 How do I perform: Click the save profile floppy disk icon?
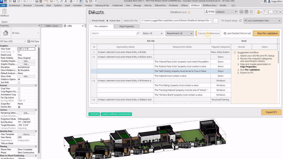pos(246,12)
